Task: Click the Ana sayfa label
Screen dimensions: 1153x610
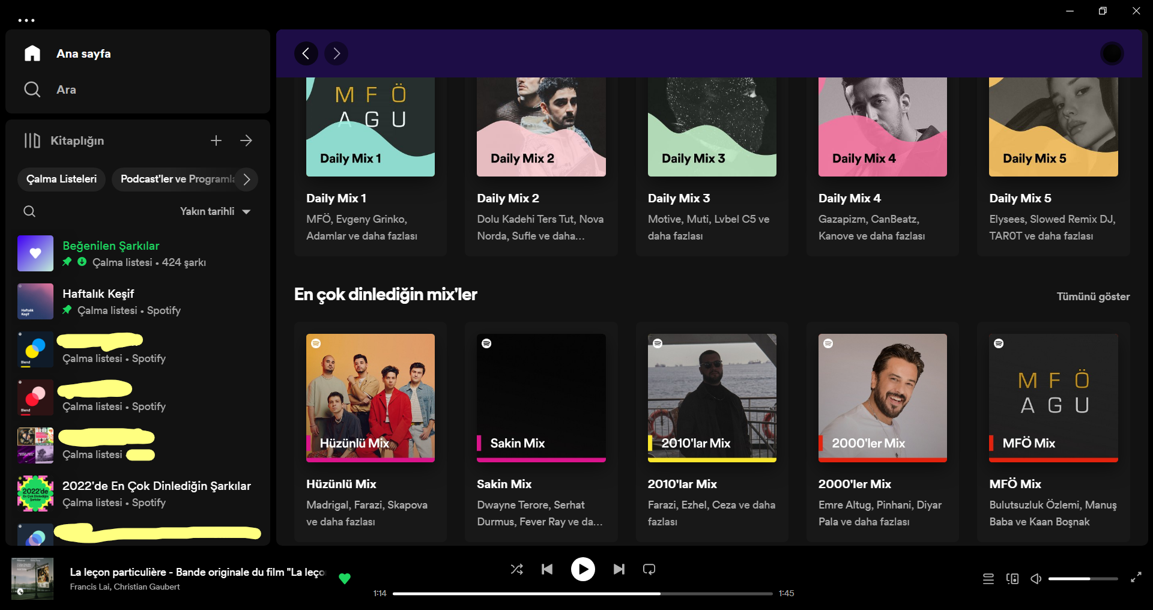Action: click(83, 54)
